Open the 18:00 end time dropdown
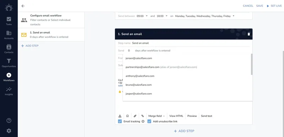Viewport: 284px width, 137px height. coord(162,16)
